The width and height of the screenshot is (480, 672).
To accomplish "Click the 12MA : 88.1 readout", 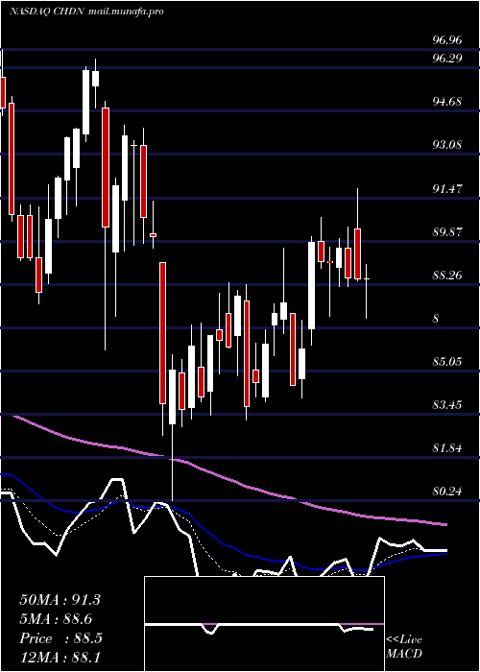I will (60, 658).
